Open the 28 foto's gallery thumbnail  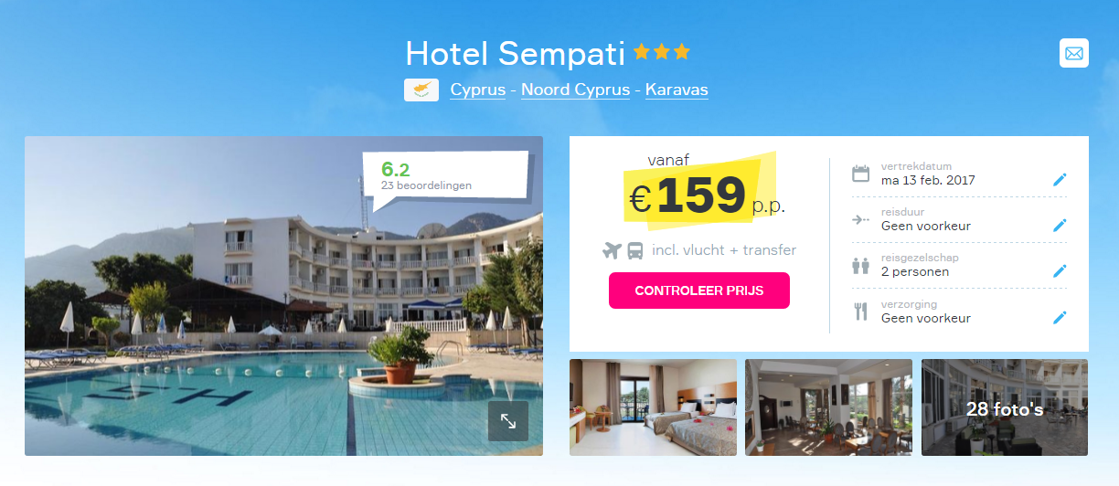(x=1005, y=407)
